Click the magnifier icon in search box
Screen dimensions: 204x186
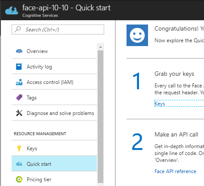tap(18, 29)
